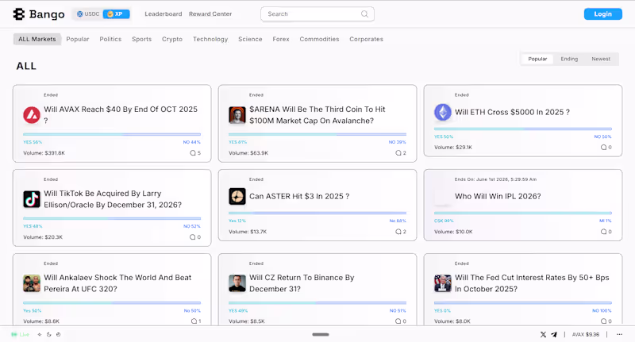Open comments on the CZ Binance market

coord(401,321)
